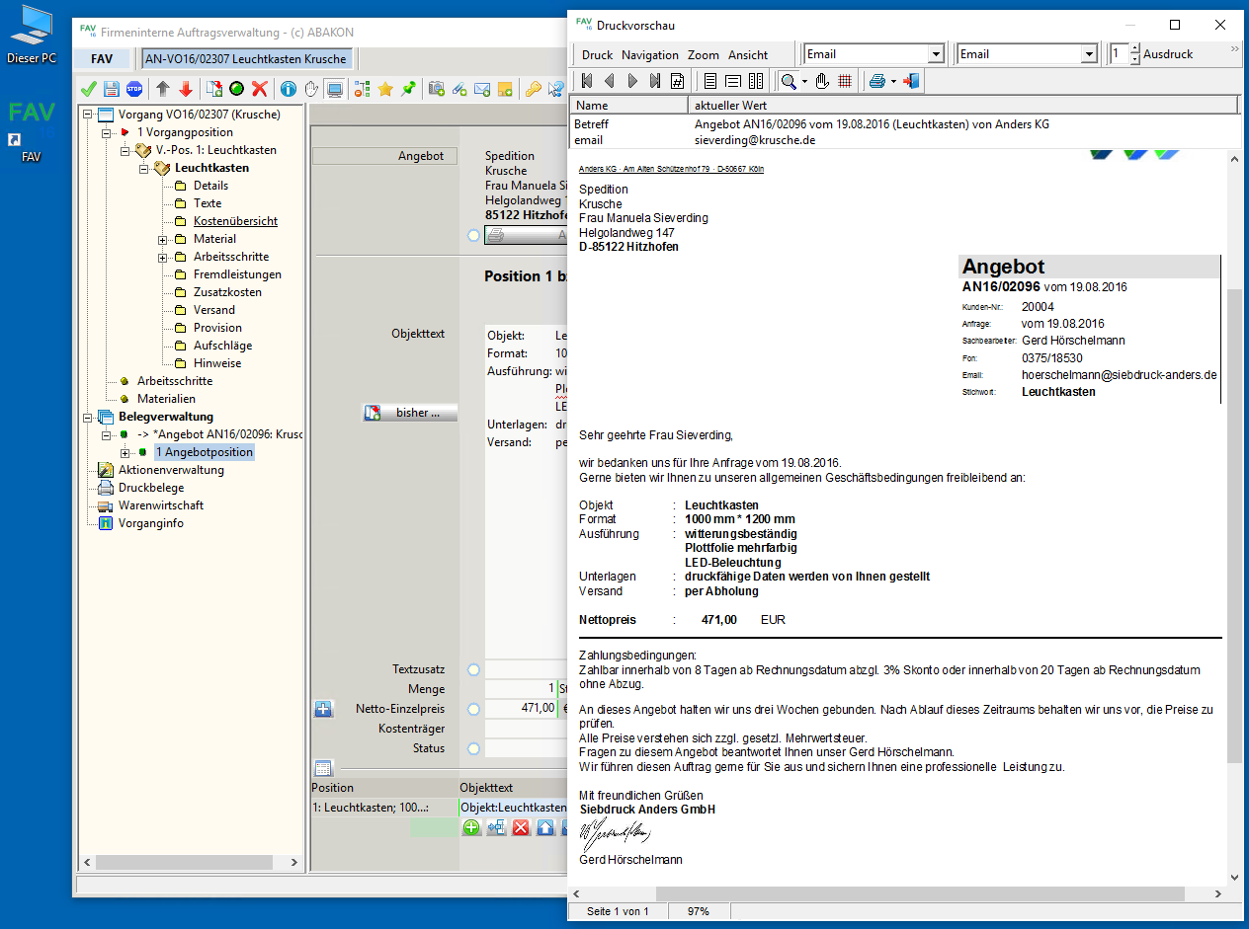The height and width of the screenshot is (929, 1249).
Task: Expand the Arbeitsschritte node below Material
Action: [163, 257]
